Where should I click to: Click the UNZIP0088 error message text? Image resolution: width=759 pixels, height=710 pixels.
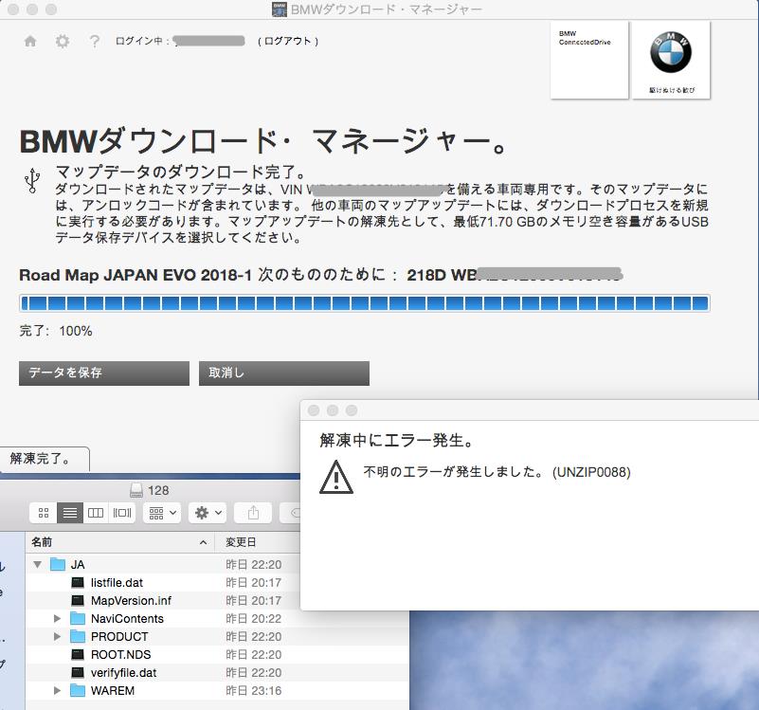coord(497,472)
